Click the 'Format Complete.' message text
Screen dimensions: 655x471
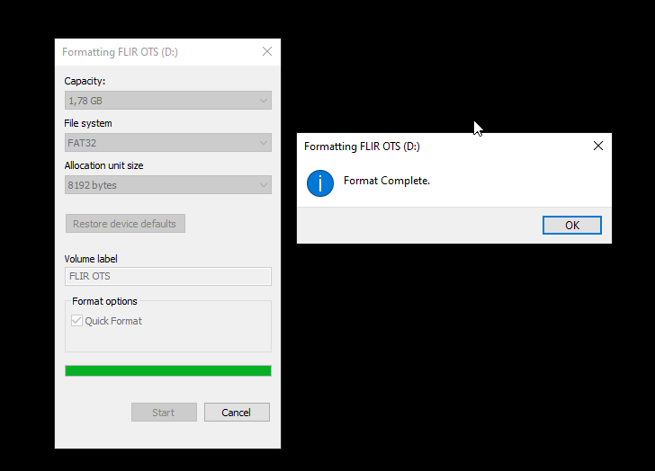[386, 181]
